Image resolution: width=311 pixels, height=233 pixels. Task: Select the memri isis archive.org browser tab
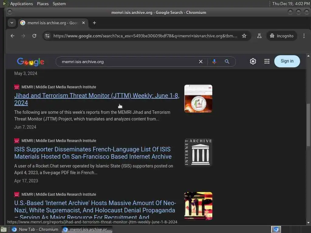coord(52,23)
